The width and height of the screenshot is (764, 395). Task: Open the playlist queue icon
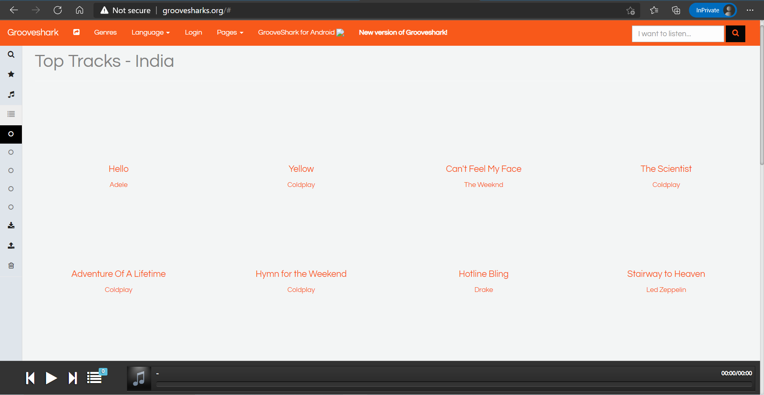coord(95,377)
